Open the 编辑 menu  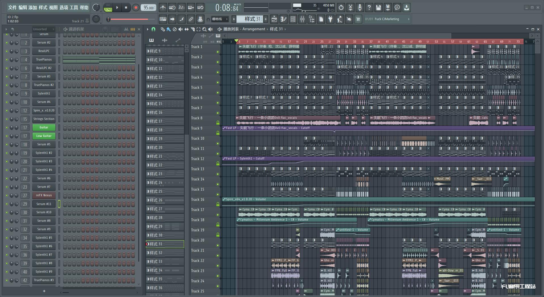[x=23, y=8]
